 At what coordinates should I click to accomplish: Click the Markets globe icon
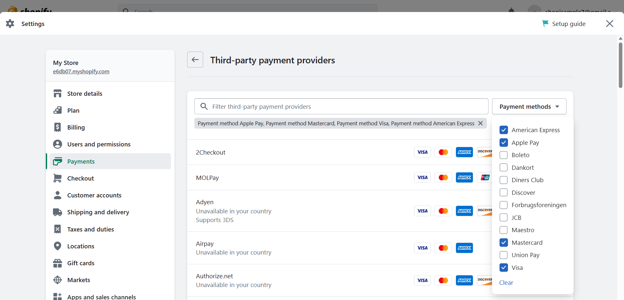tap(58, 280)
